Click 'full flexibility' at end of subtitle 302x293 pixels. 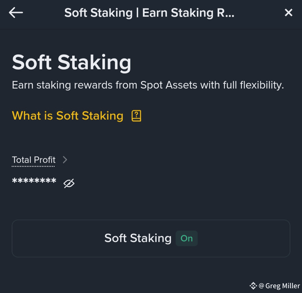261,85
